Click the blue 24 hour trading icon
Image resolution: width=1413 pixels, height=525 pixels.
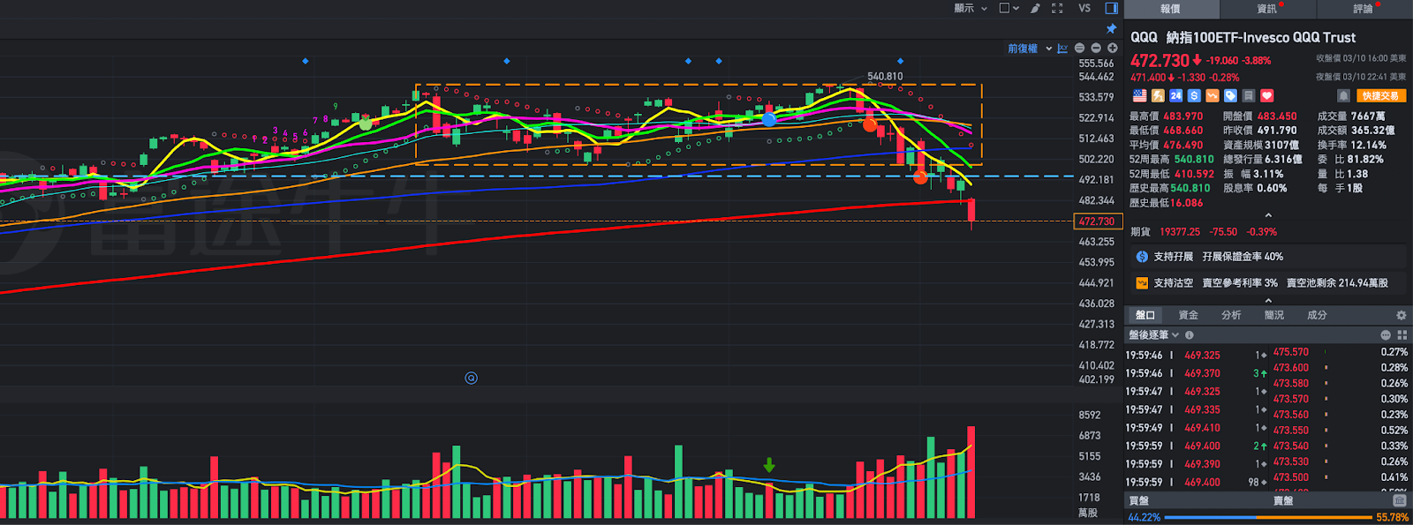[1175, 95]
